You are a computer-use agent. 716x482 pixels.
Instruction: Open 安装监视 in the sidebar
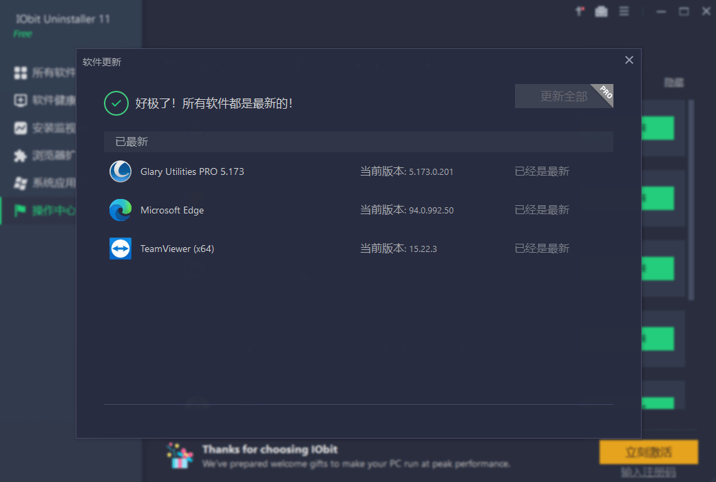click(x=44, y=128)
